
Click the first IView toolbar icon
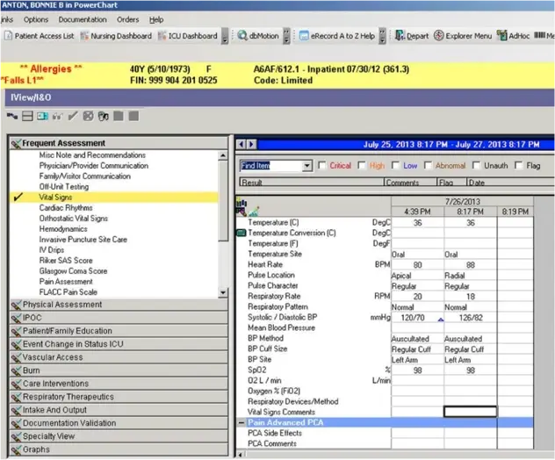tap(12, 116)
